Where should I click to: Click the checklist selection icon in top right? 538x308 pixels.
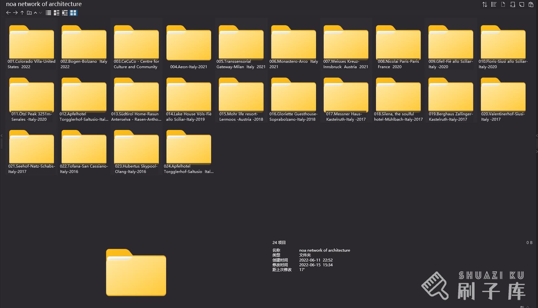pos(494,4)
